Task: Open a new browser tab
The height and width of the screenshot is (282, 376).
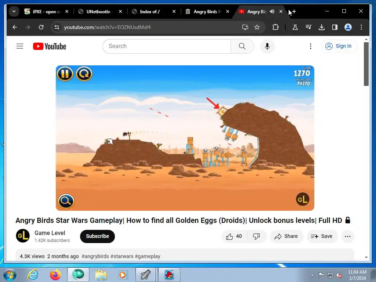Action: tap(294, 11)
